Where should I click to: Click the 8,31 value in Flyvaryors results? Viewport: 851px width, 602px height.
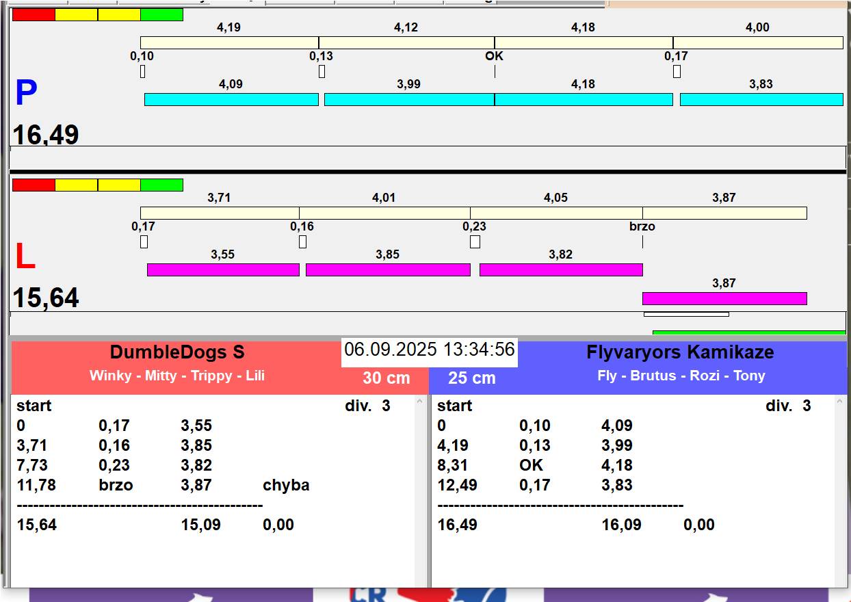tap(453, 466)
